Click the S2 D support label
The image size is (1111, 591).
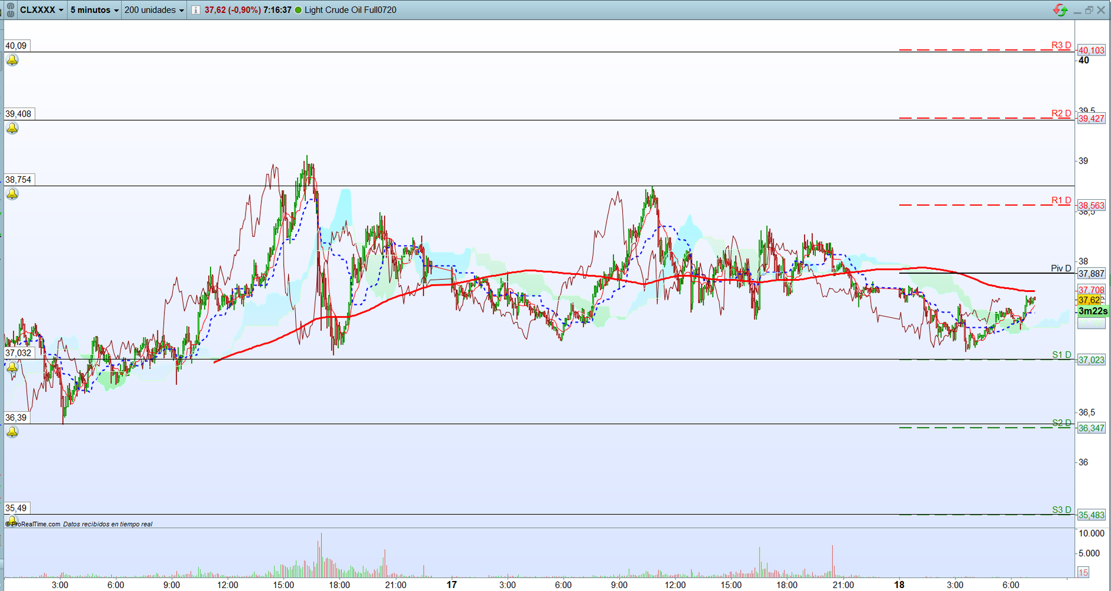click(x=1061, y=423)
